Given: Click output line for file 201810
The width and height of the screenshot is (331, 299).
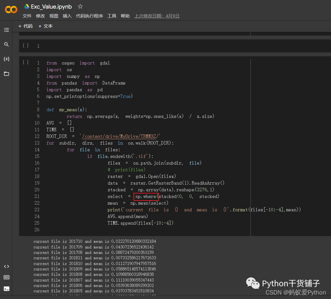Looking at the screenshot, I should pos(95,263).
